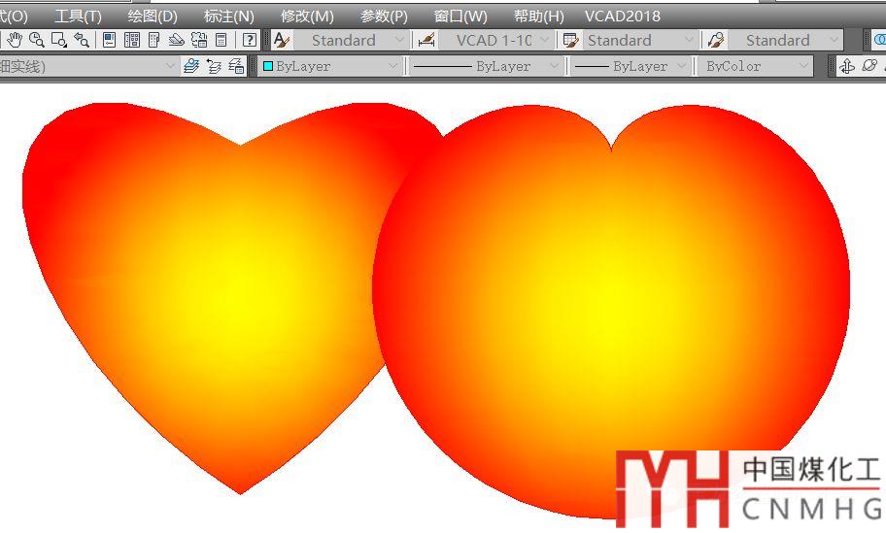886x533 pixels.
Task: Open the VCAD2018 menu
Action: [623, 16]
